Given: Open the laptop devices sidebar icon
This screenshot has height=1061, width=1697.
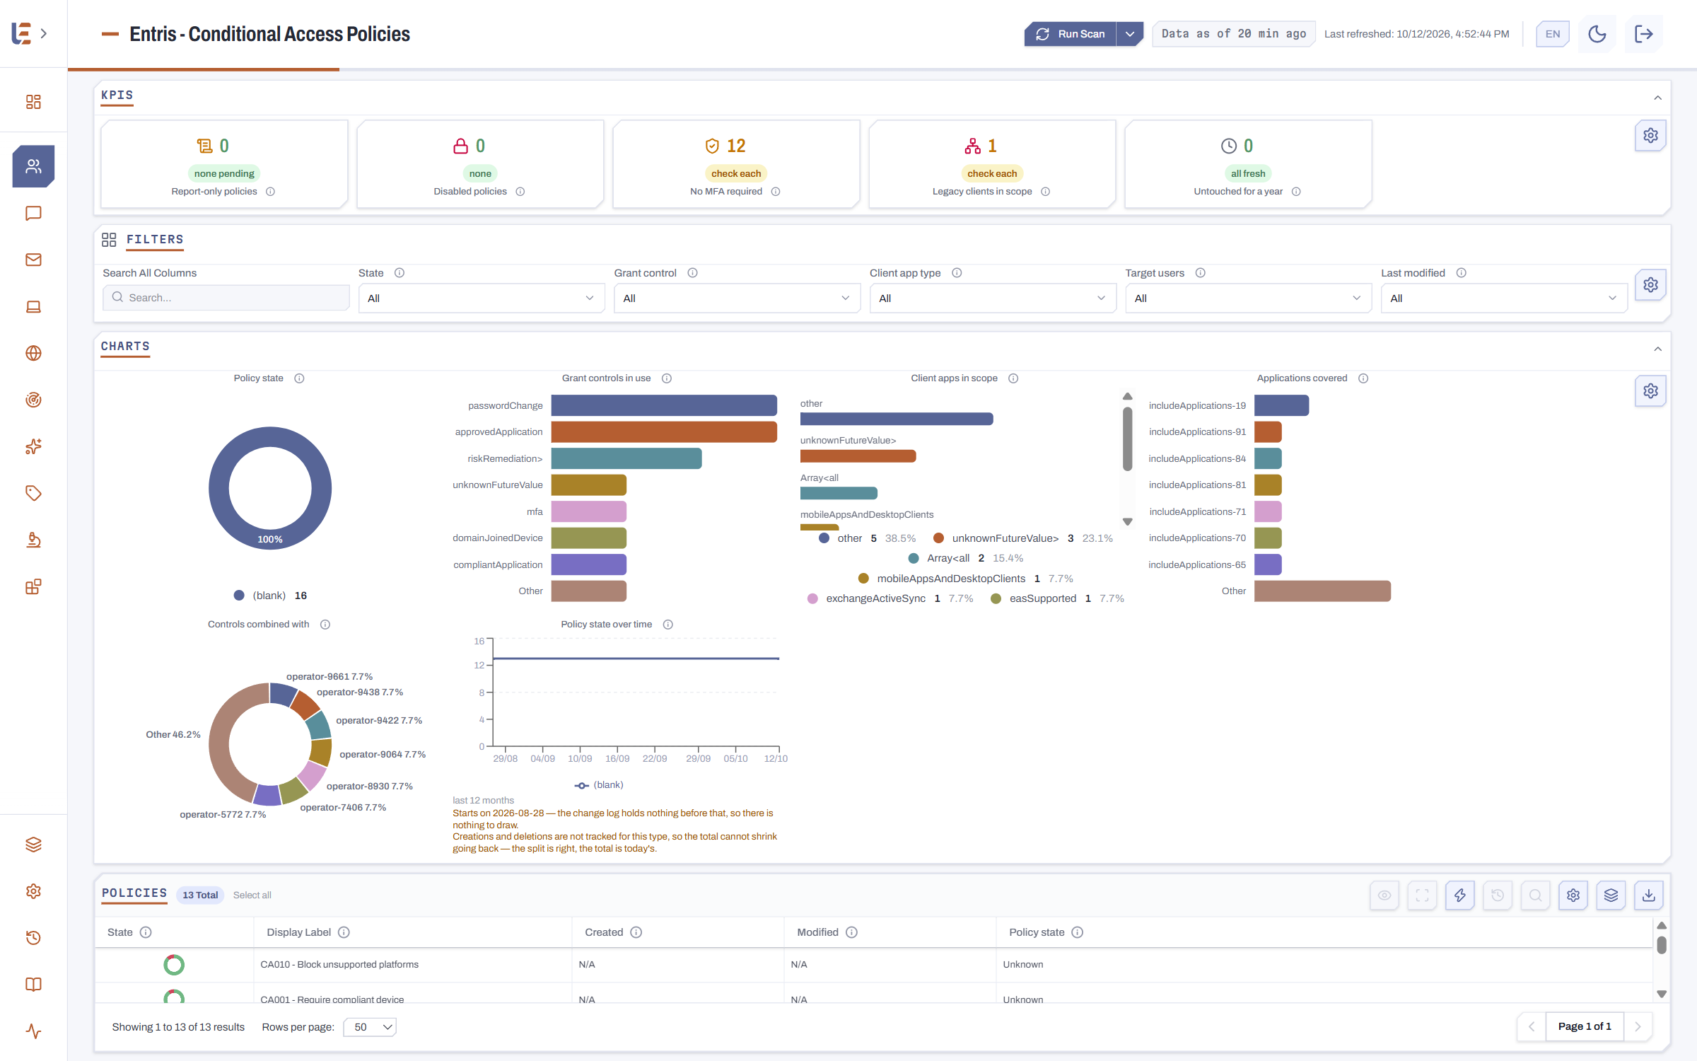Looking at the screenshot, I should [x=33, y=306].
